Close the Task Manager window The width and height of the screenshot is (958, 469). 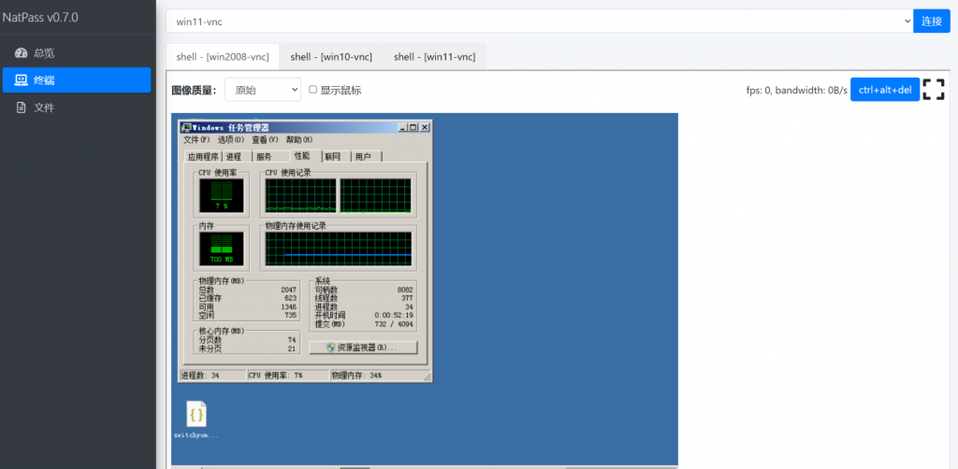click(x=425, y=127)
